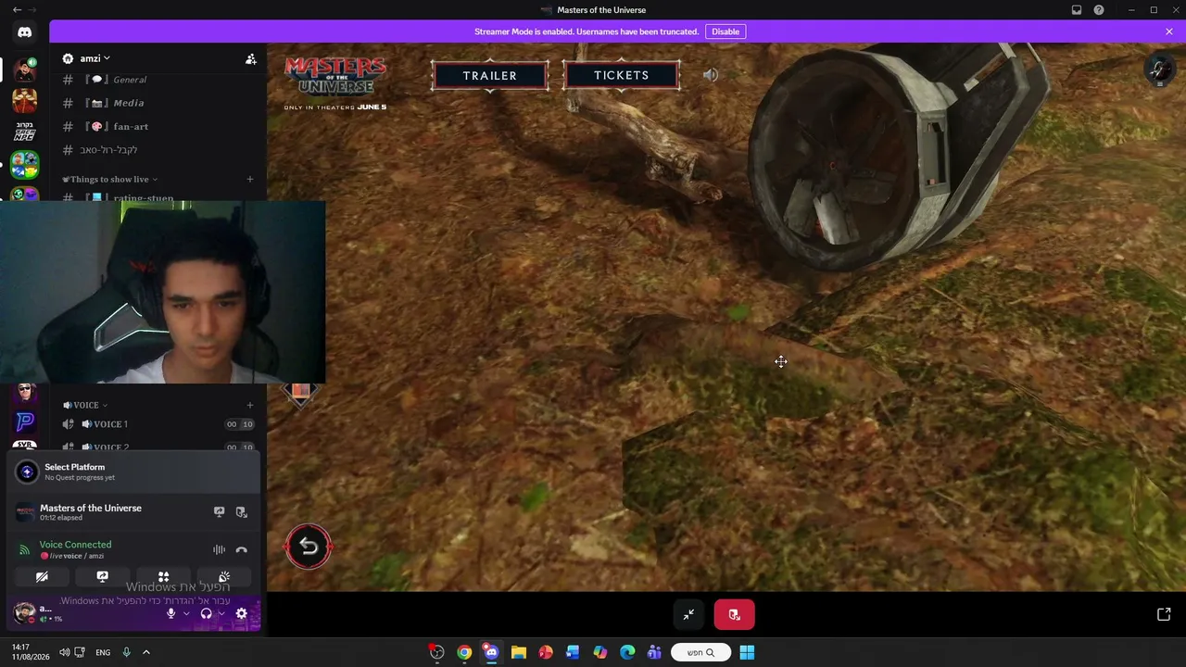Viewport: 1186px width, 667px height.
Task: Open the soundboard icon
Action: [x=224, y=576]
